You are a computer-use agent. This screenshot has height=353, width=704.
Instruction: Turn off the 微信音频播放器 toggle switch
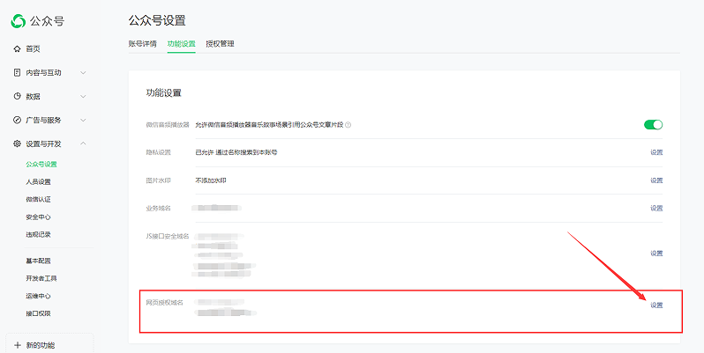(x=653, y=125)
